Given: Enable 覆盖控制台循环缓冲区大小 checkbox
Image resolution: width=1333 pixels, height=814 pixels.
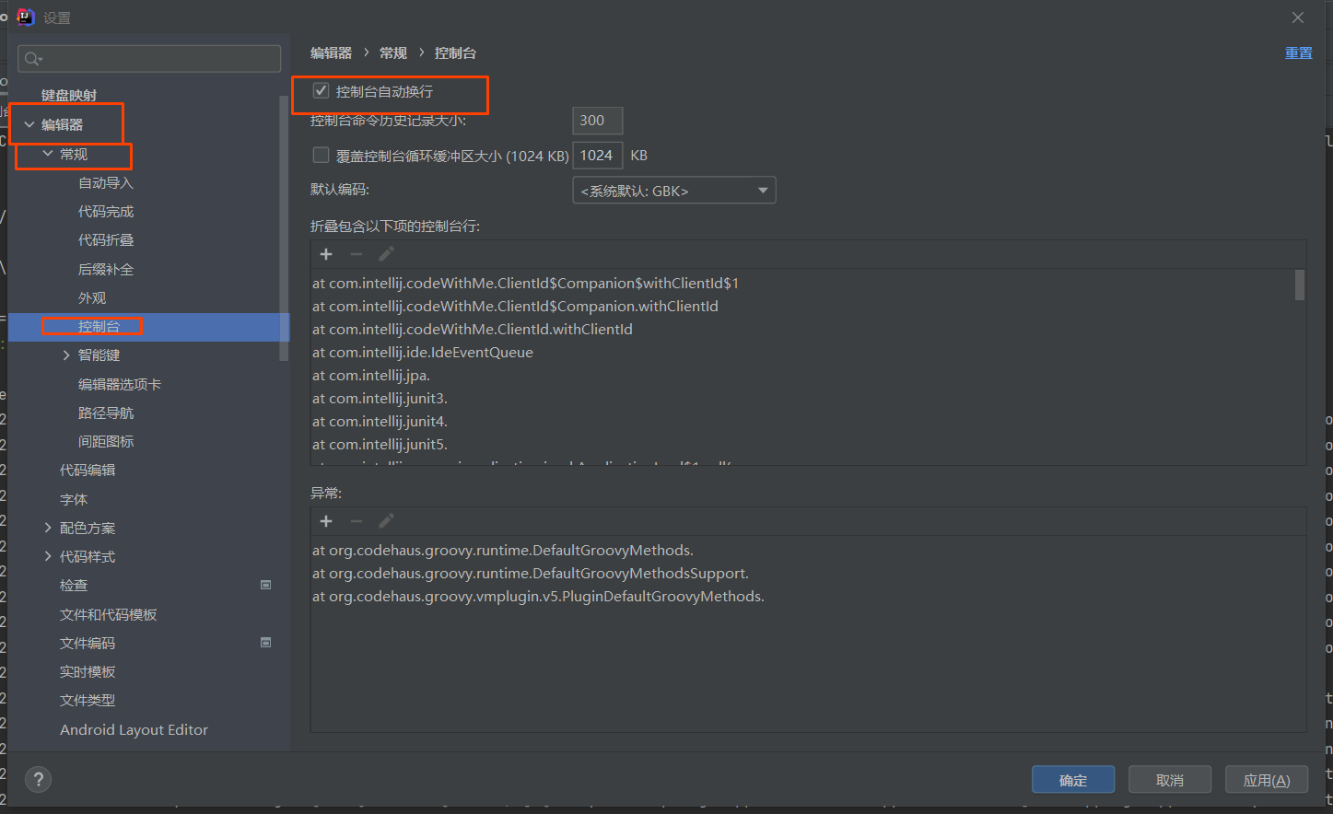Looking at the screenshot, I should coord(321,155).
